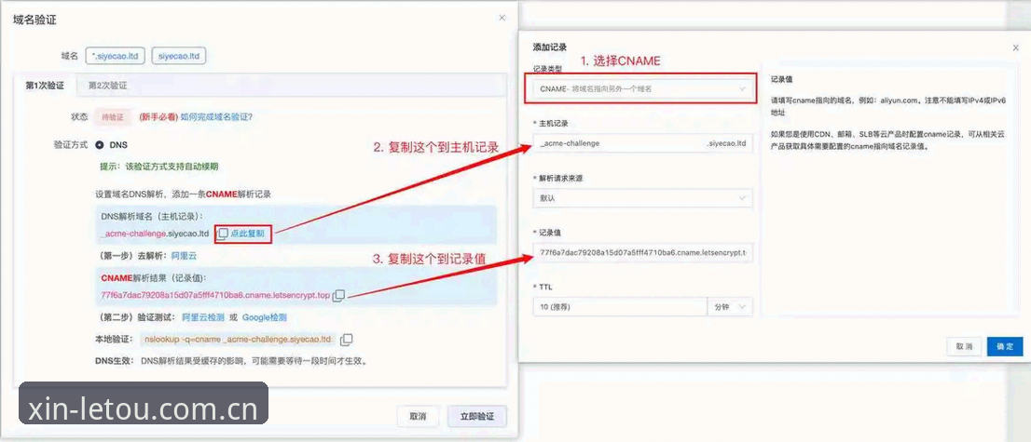Open the 阿里云检测 verification link
Viewport: 1031px width, 442px height.
tap(202, 317)
